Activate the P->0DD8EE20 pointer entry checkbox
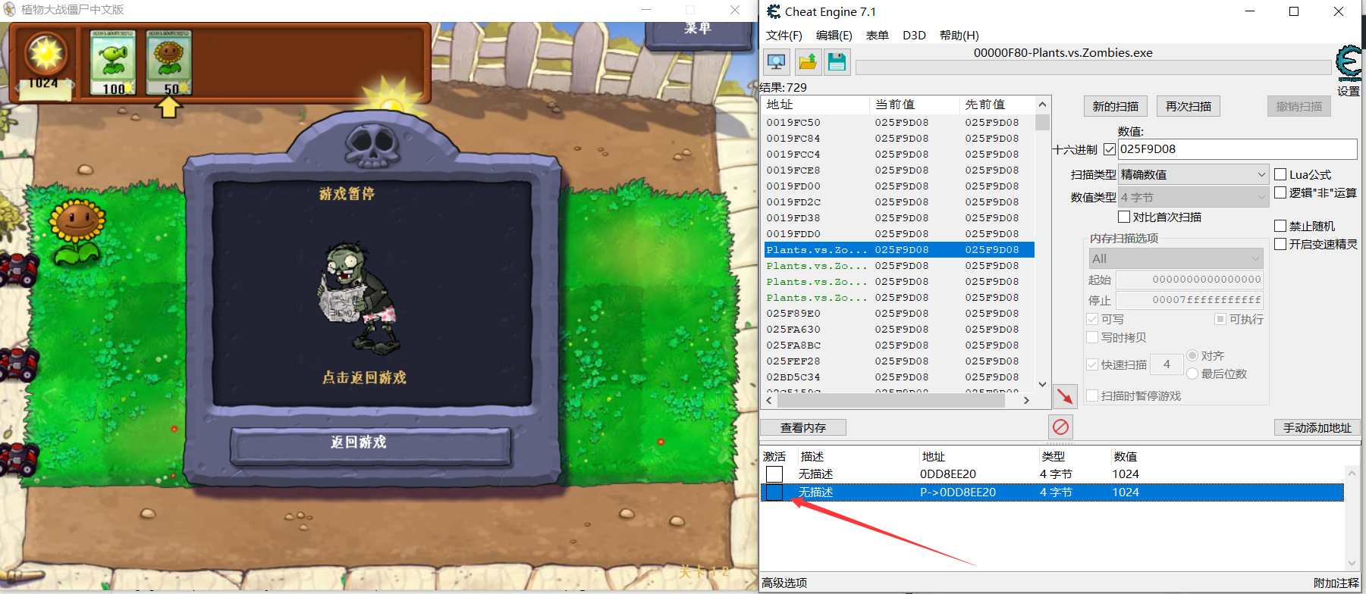The width and height of the screenshot is (1366, 594). click(774, 492)
